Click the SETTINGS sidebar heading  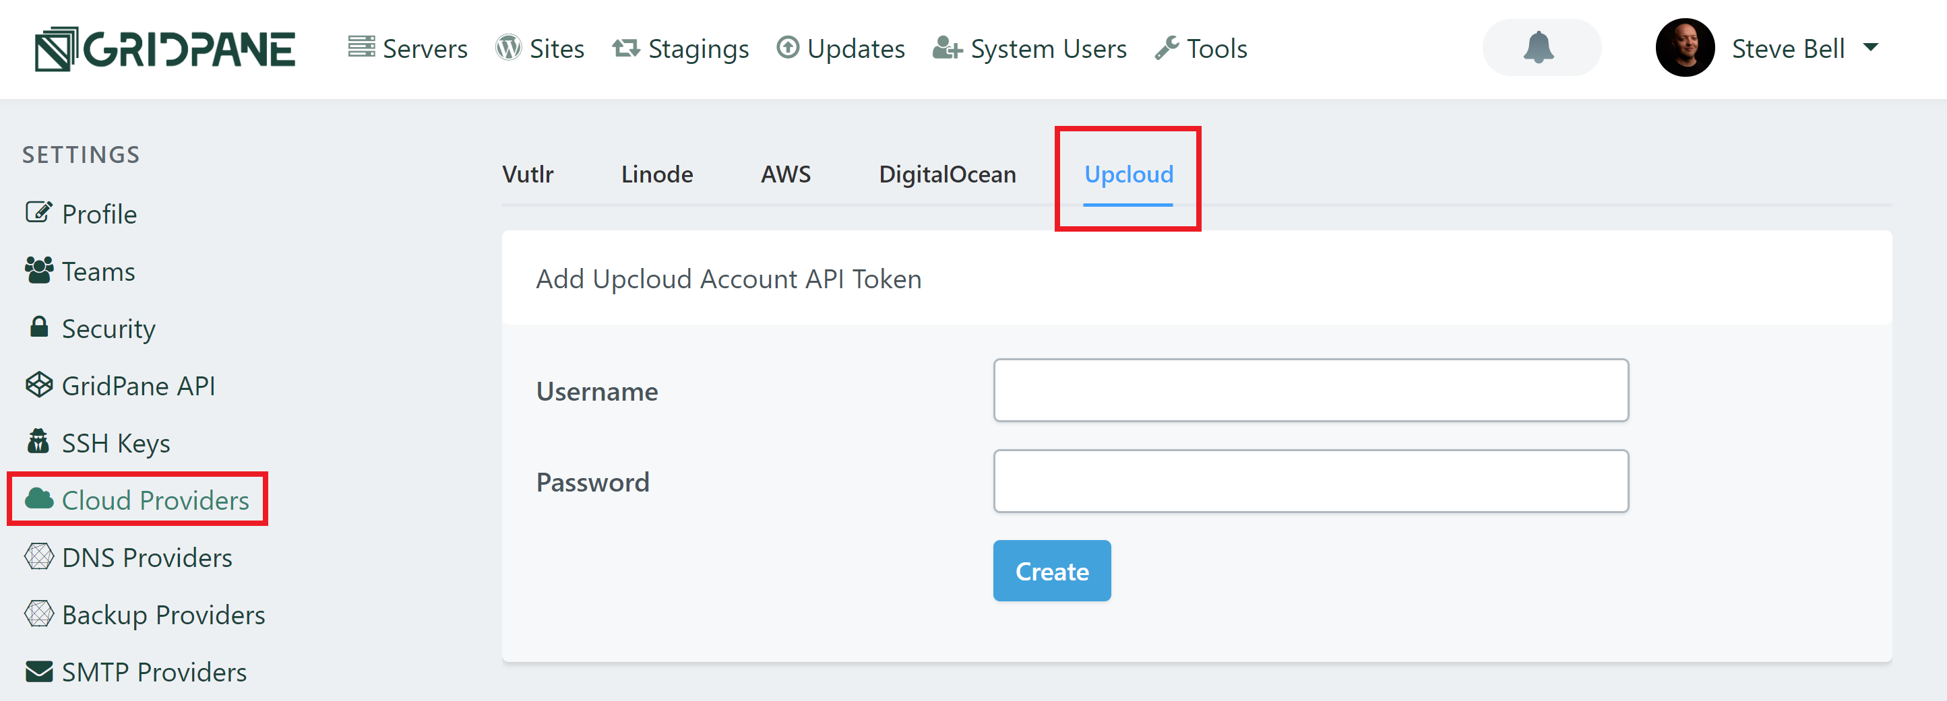81,155
